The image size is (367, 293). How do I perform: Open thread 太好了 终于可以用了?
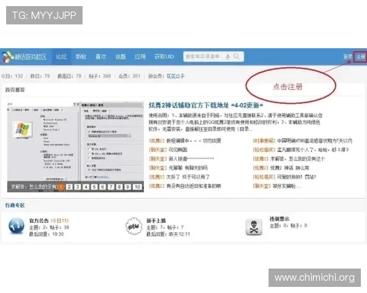(188, 177)
